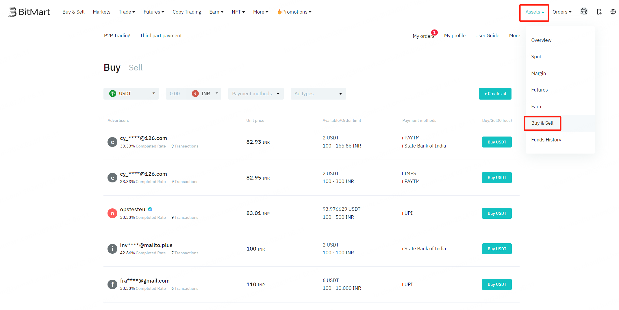Go to Markets page

tap(101, 12)
